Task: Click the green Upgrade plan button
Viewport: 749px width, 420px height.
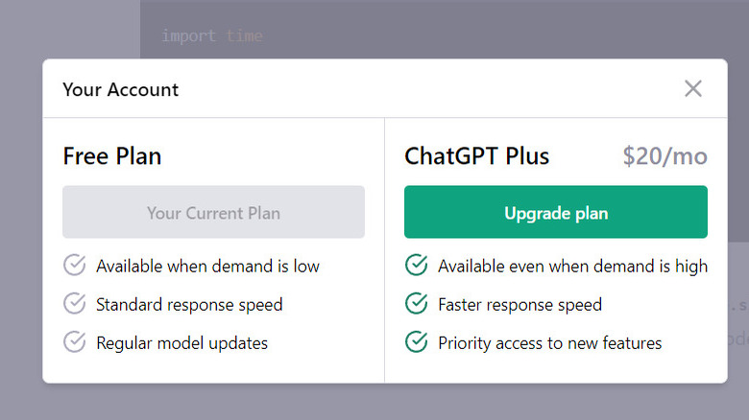Action: tap(555, 212)
